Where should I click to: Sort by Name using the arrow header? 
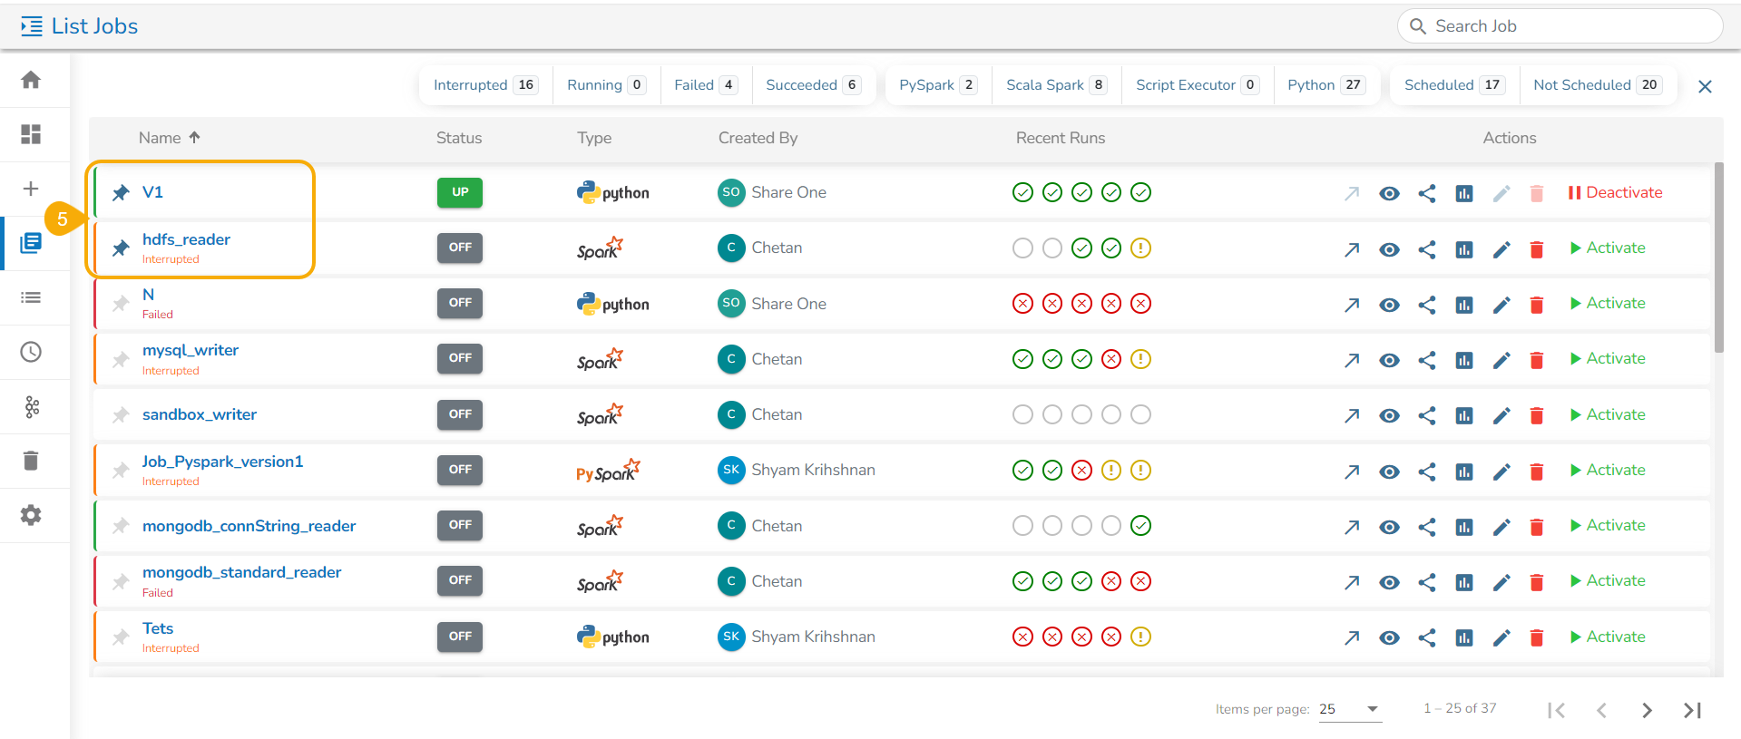click(x=194, y=137)
